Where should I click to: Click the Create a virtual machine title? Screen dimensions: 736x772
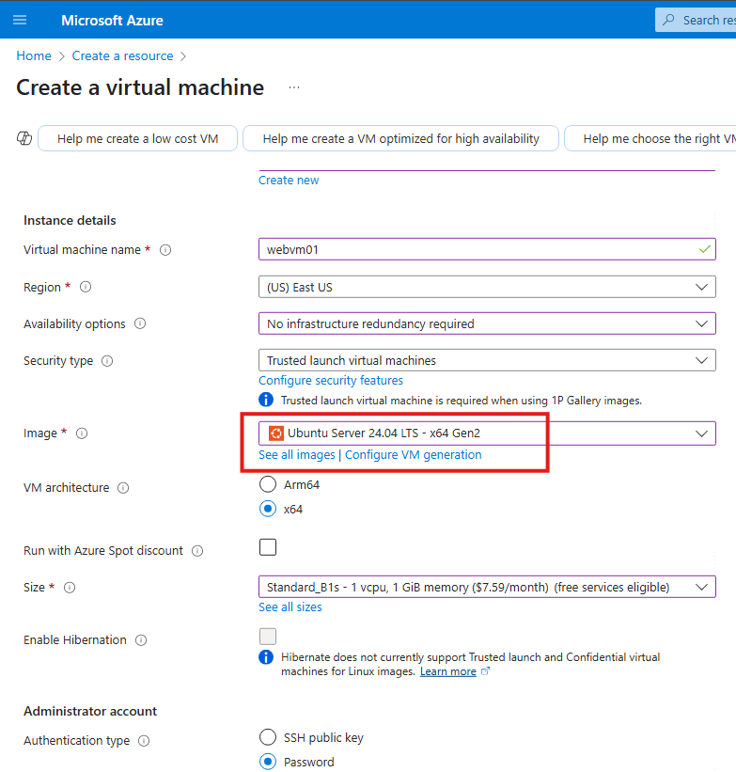(140, 87)
